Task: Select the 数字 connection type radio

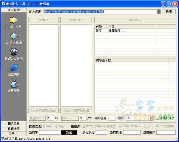Action: coord(44,127)
